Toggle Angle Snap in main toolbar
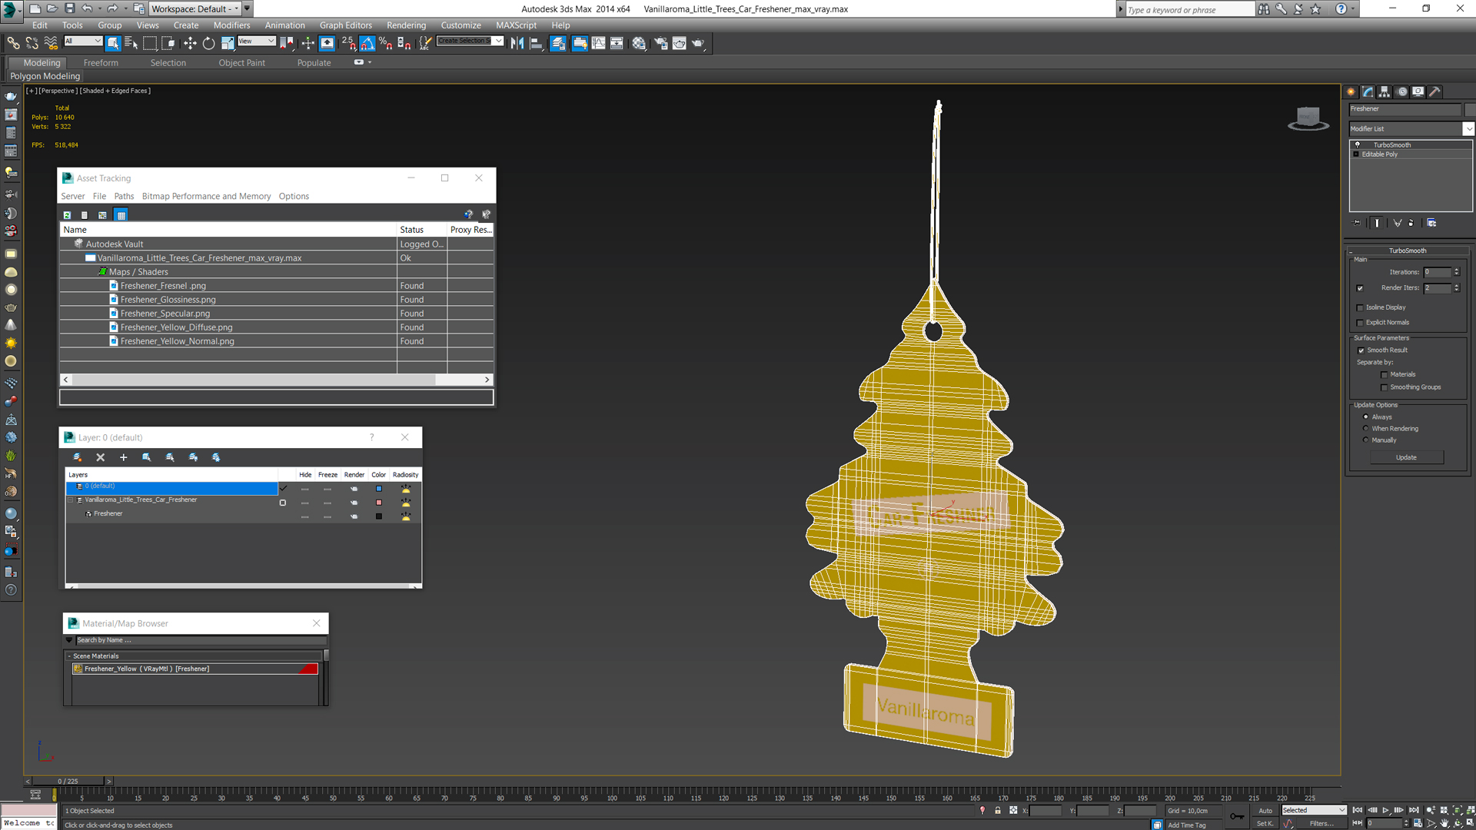The width and height of the screenshot is (1476, 830). (367, 43)
